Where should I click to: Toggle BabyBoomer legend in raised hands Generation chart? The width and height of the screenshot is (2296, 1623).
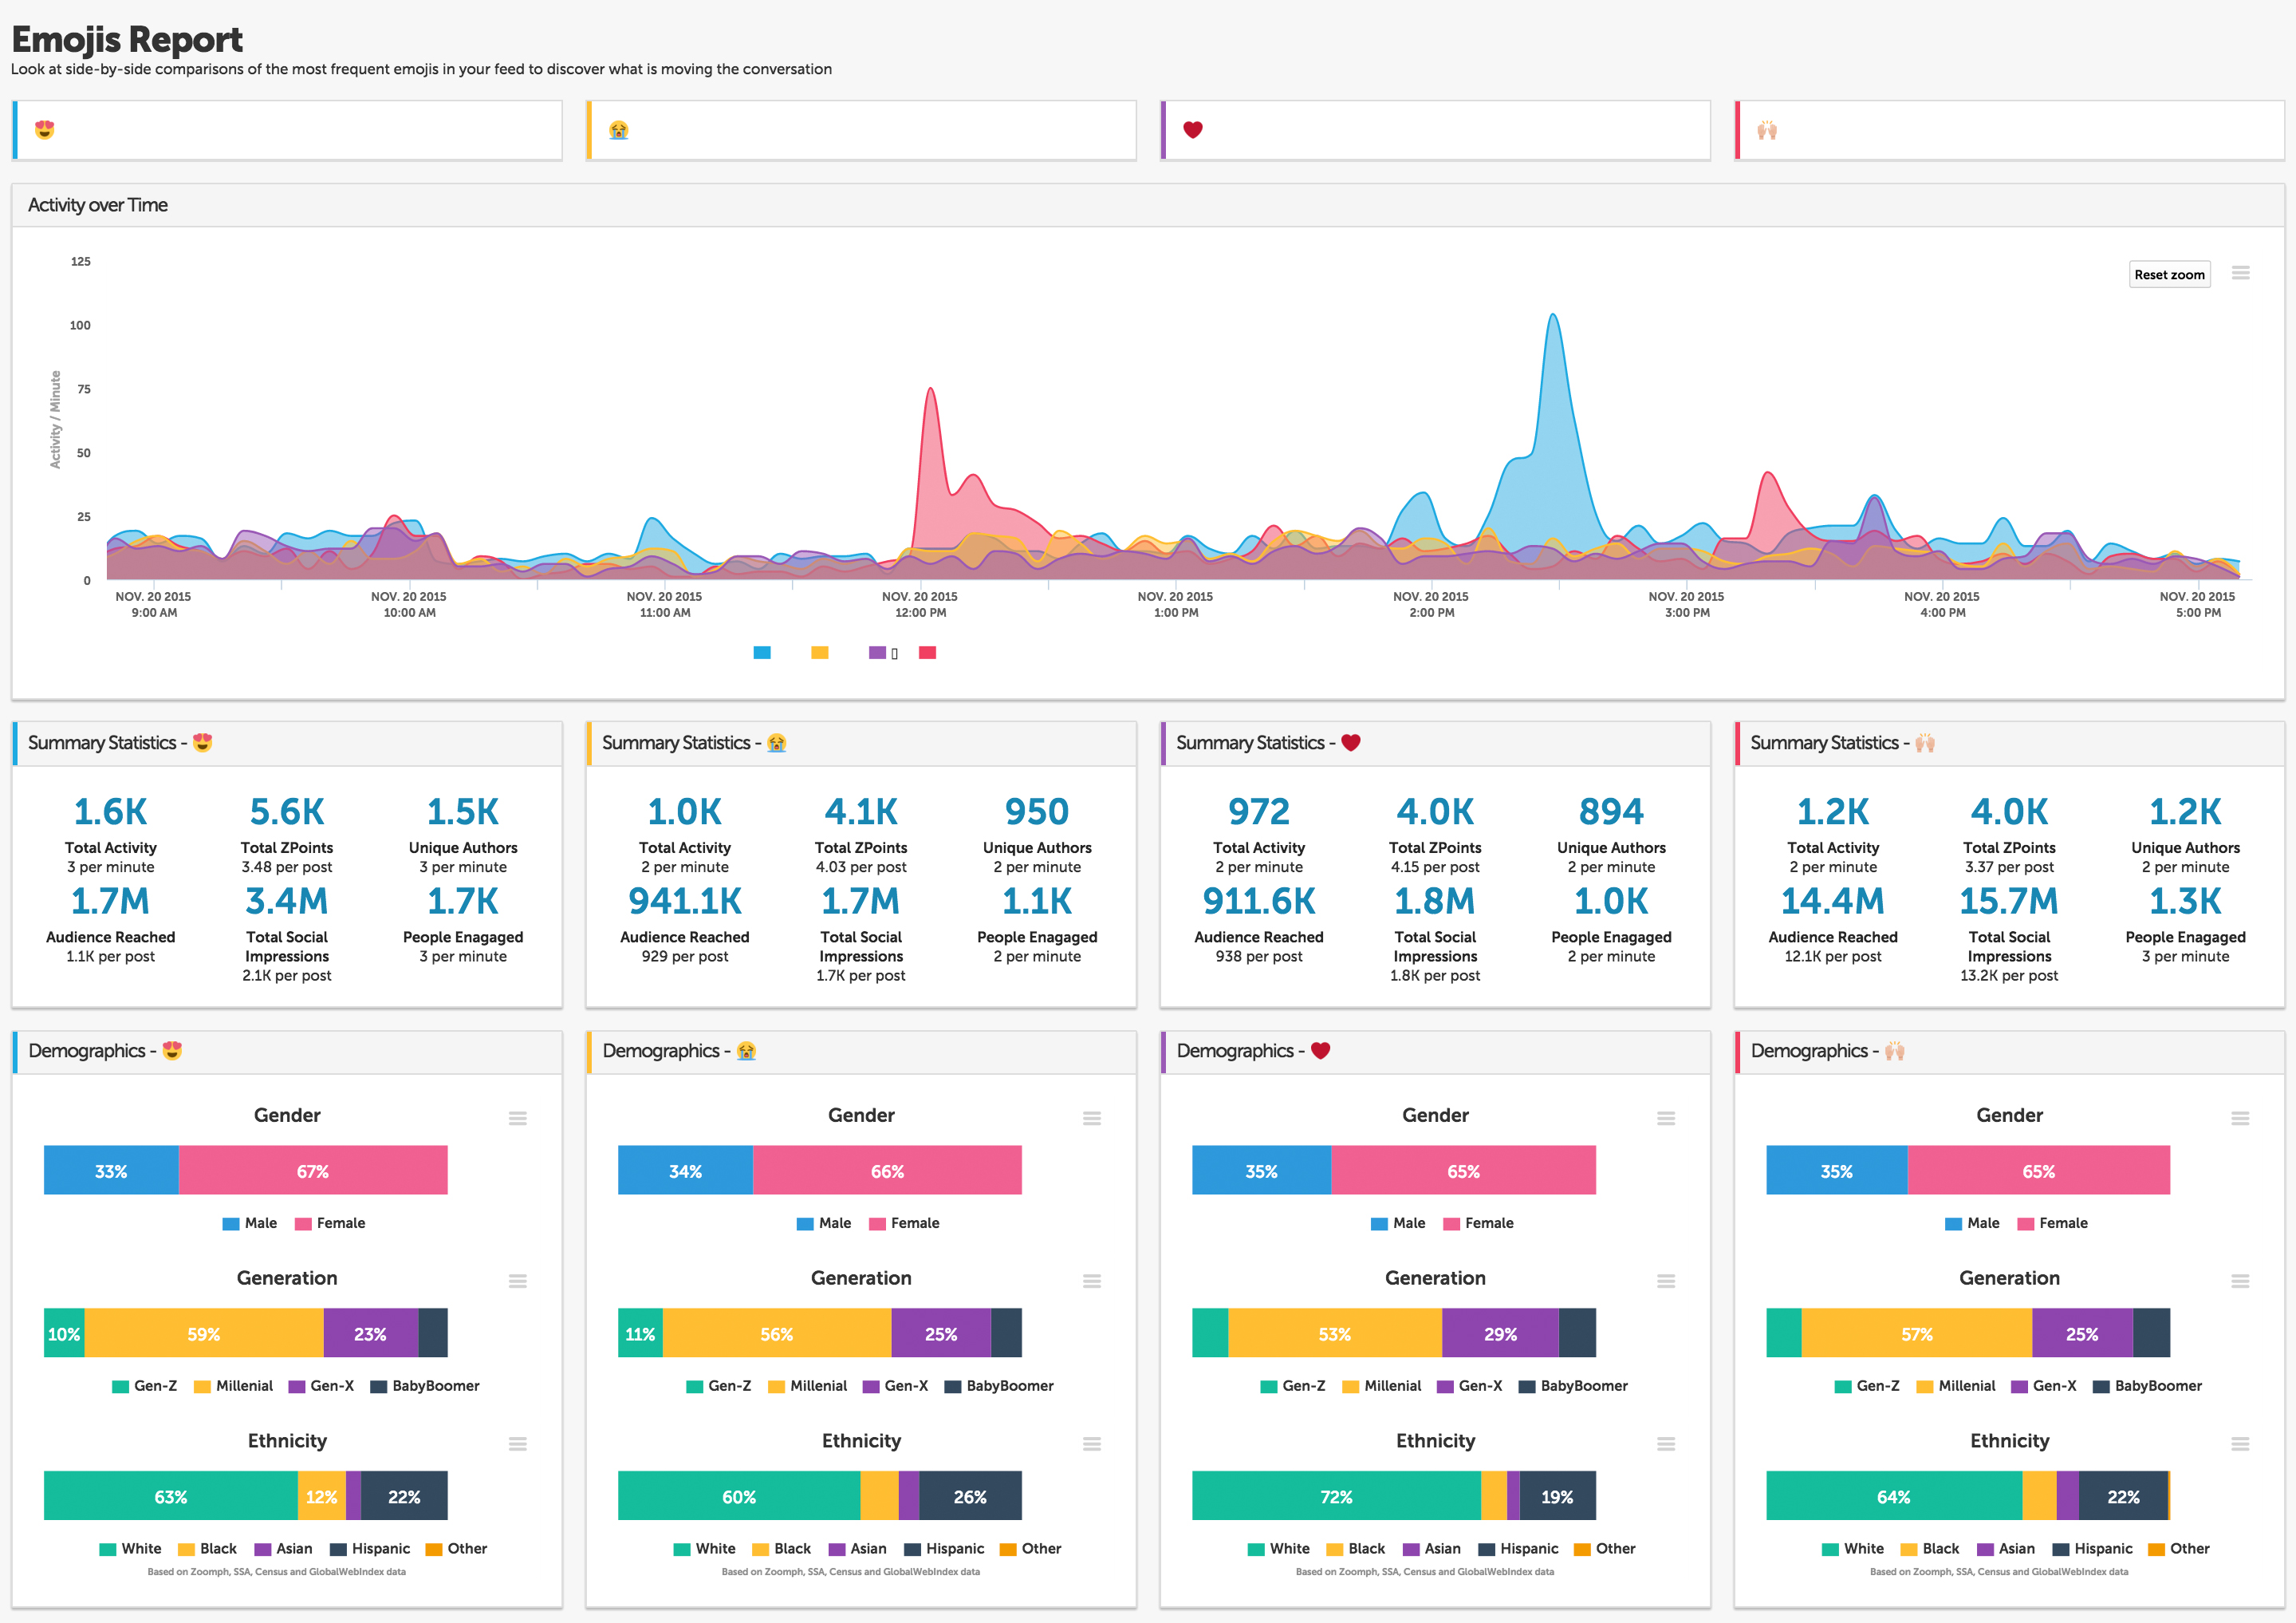[x=2147, y=1386]
